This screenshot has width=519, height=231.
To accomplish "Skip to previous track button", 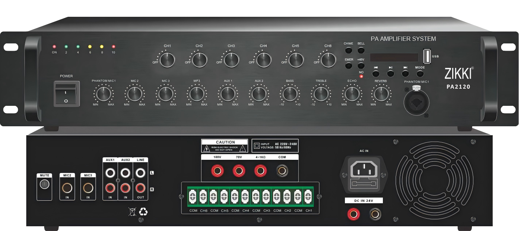I will click(376, 73).
